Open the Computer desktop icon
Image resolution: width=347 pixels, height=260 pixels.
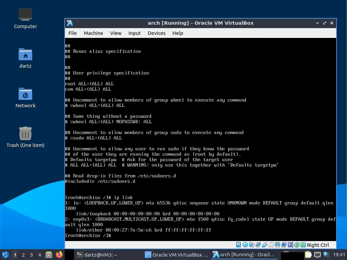pos(25,19)
